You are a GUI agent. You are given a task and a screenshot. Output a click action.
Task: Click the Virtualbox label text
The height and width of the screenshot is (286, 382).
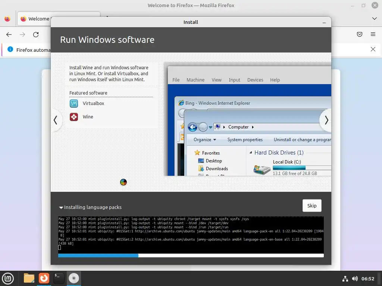point(93,104)
